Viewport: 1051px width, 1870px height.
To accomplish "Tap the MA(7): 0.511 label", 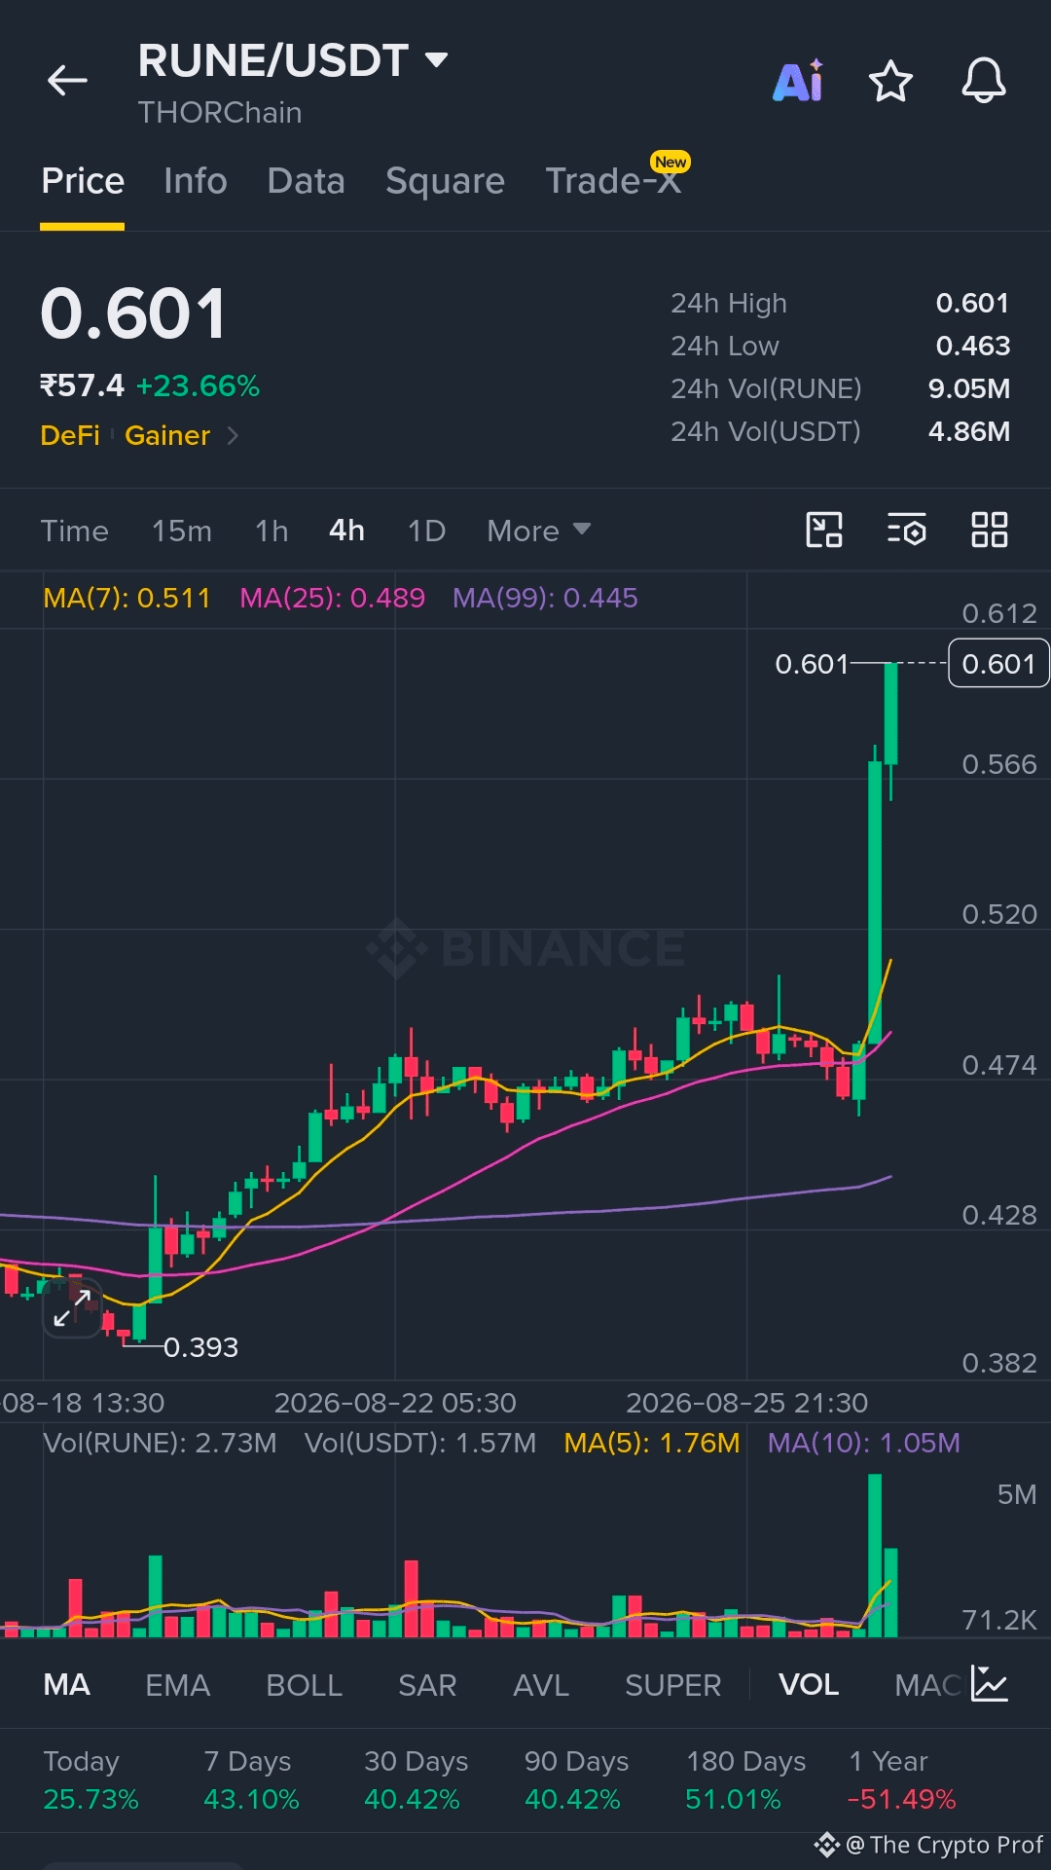I will click(127, 598).
